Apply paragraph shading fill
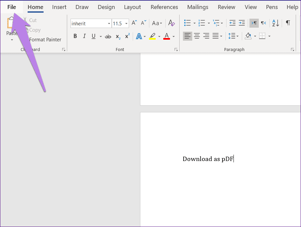The height and width of the screenshot is (227, 301). pos(248,36)
